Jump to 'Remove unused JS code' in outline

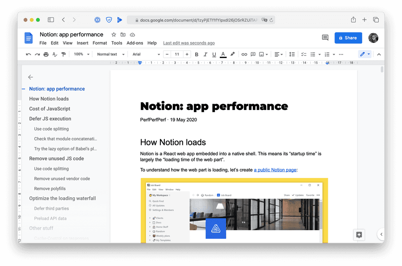tap(56, 159)
